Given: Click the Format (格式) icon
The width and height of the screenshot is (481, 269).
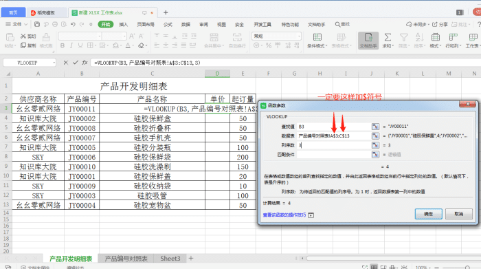Looking at the screenshot, I should 435,37.
